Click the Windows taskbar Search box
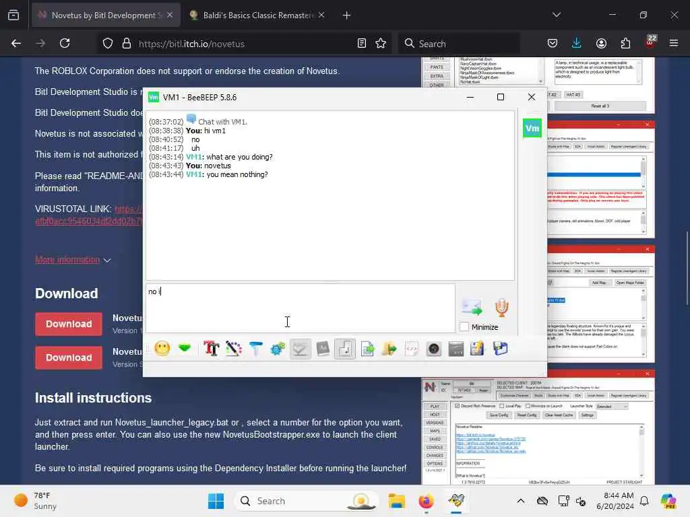The width and height of the screenshot is (690, 517). click(x=307, y=501)
